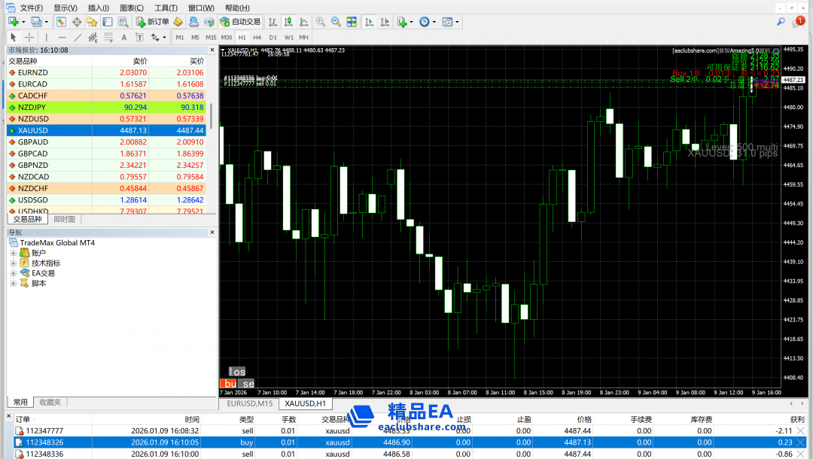Screen dimensions: 813x459
Task: Zoom in on the chart
Action: [321, 22]
